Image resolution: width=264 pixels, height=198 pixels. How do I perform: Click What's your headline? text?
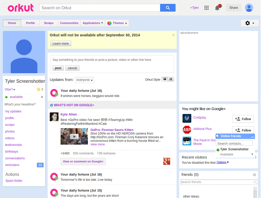coord(20,104)
